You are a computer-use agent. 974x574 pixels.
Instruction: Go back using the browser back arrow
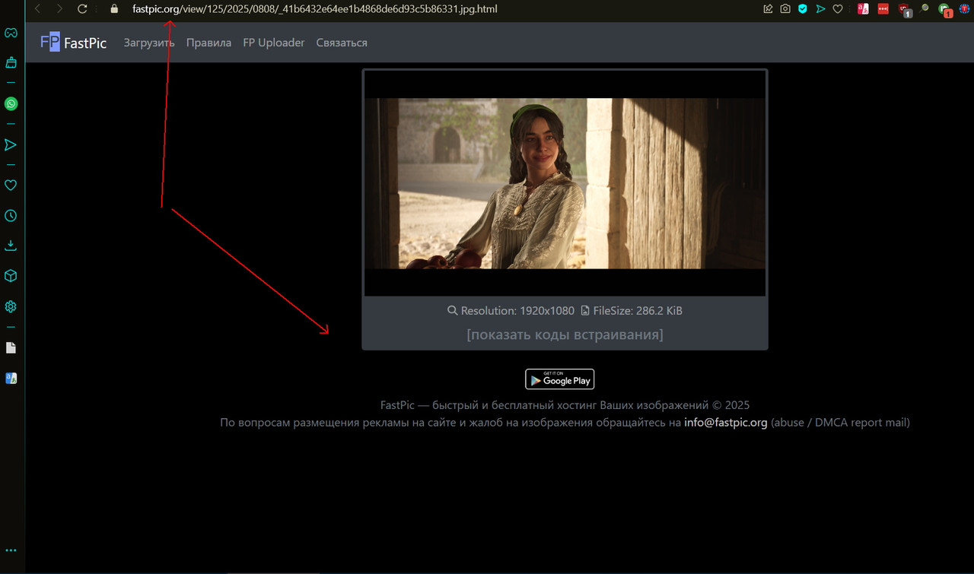point(38,9)
